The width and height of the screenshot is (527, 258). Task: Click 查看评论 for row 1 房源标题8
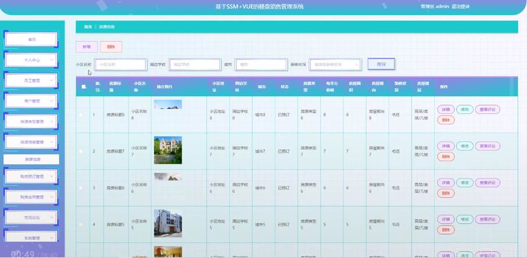(487, 109)
